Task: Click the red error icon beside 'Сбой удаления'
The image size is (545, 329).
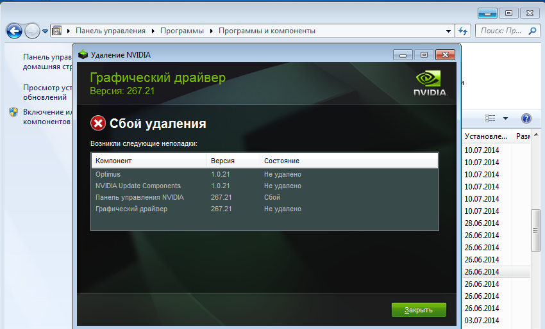Action: pos(98,123)
